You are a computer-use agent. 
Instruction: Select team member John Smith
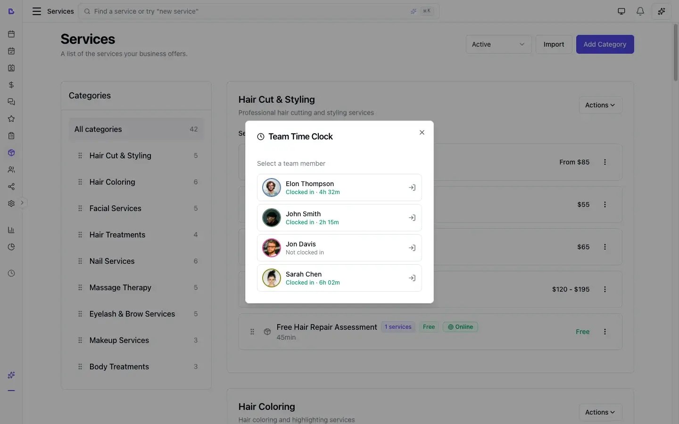click(x=339, y=218)
